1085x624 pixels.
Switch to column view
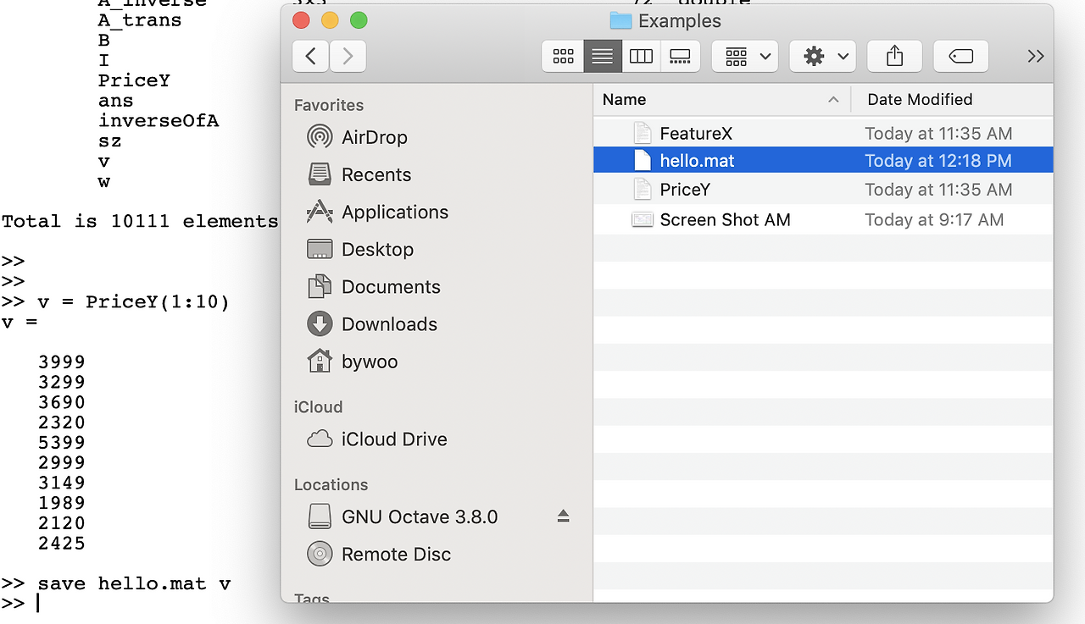(x=641, y=57)
